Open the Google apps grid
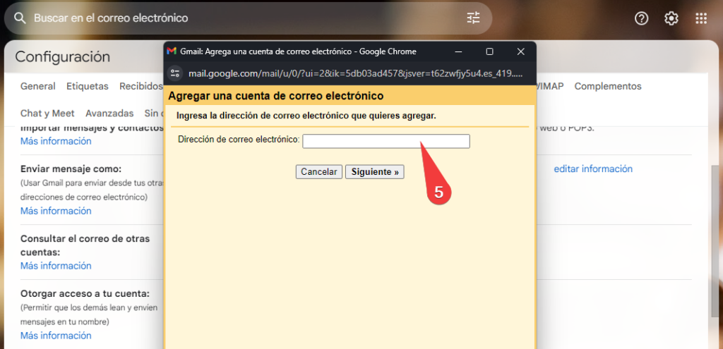Image resolution: width=723 pixels, height=349 pixels. pyautogui.click(x=701, y=18)
